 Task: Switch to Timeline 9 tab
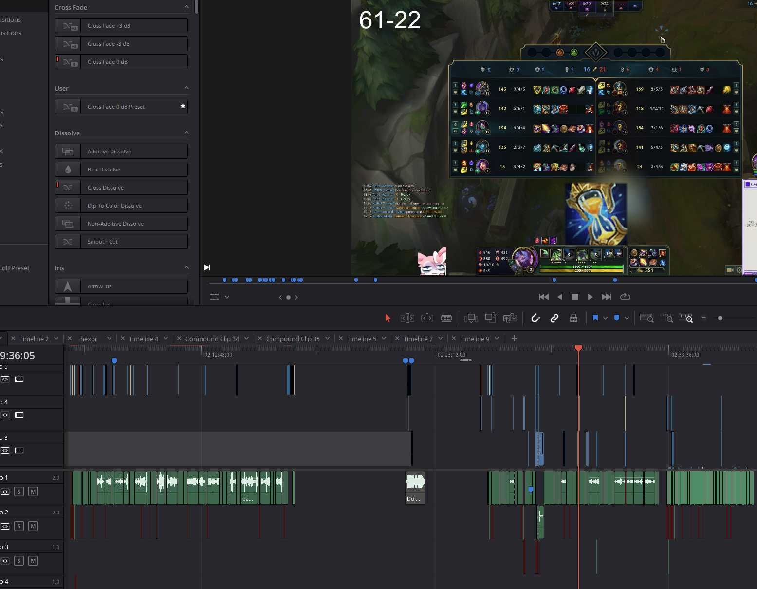475,339
